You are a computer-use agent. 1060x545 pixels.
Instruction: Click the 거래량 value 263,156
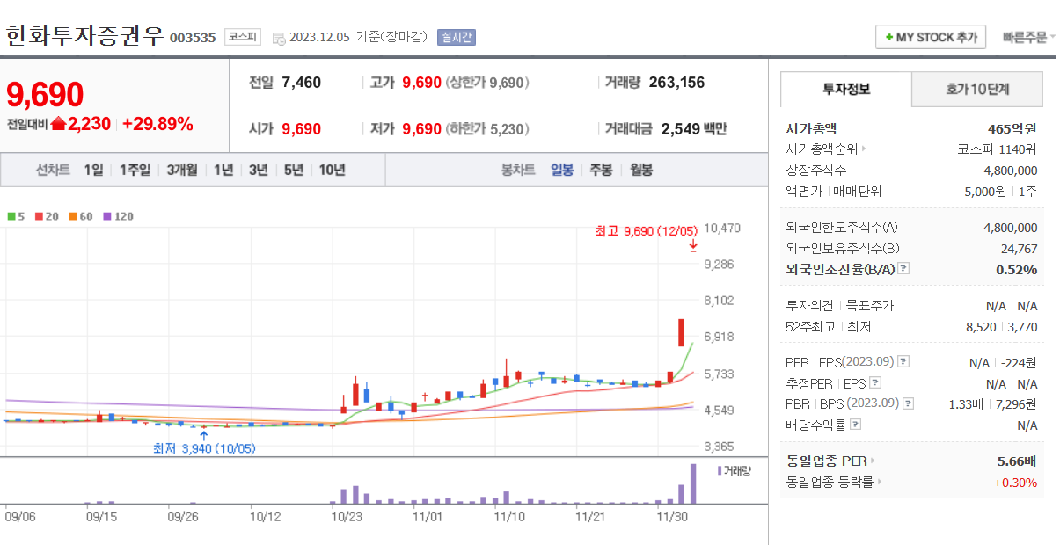point(676,83)
